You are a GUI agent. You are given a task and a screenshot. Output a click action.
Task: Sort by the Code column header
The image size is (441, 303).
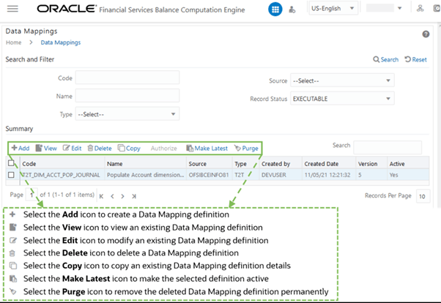pos(62,164)
